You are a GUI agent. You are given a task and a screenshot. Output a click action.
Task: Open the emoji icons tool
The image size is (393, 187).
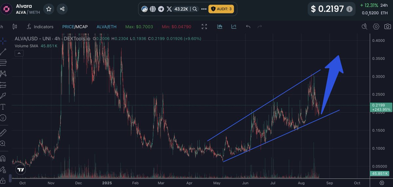(3, 117)
